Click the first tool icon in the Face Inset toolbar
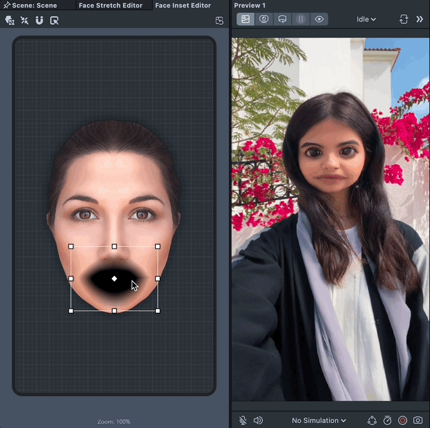This screenshot has height=428, width=430. tap(10, 20)
